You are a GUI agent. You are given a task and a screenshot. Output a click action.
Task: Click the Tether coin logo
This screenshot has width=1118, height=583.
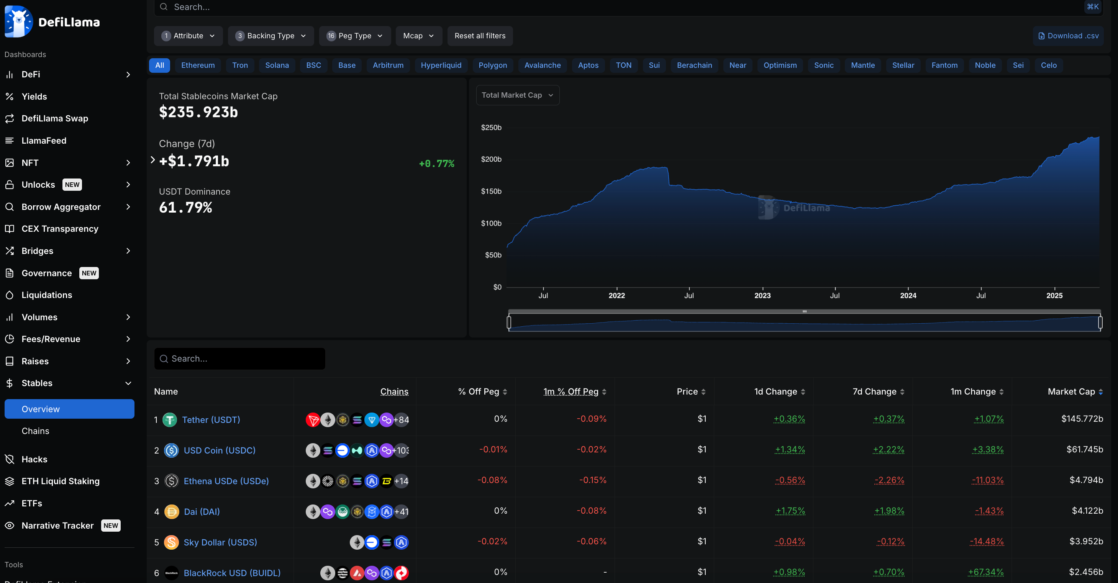coord(170,419)
